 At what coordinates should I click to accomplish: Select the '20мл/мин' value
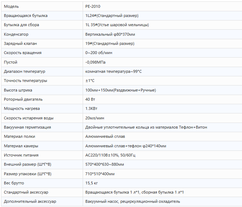click(95, 118)
